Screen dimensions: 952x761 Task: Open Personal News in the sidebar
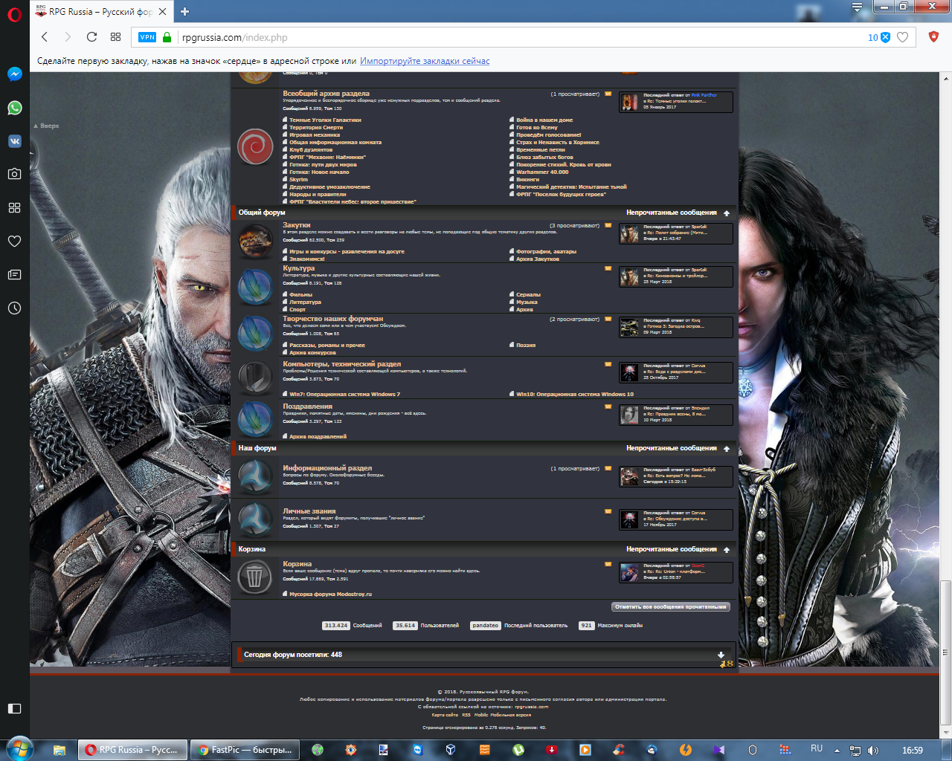point(14,274)
